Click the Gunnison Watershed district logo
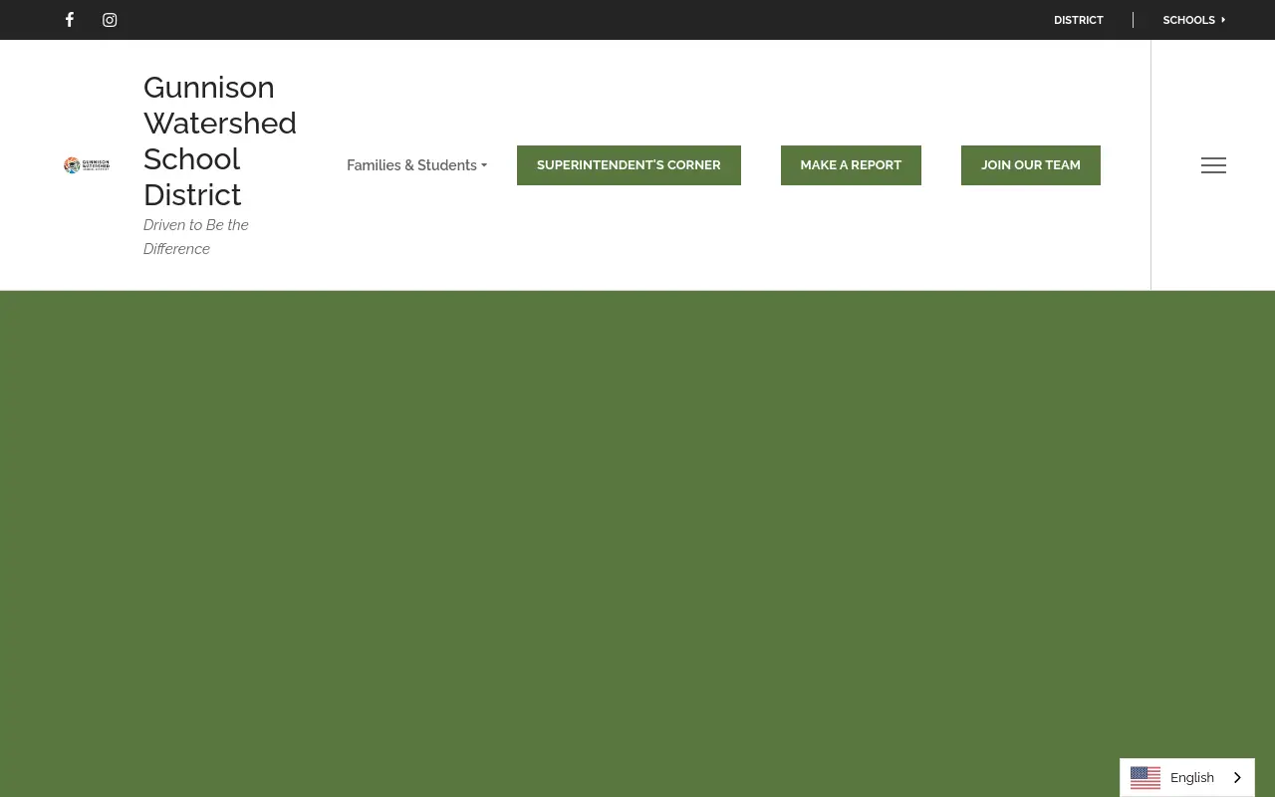Screen dimensions: 1275x797 tap(87, 165)
